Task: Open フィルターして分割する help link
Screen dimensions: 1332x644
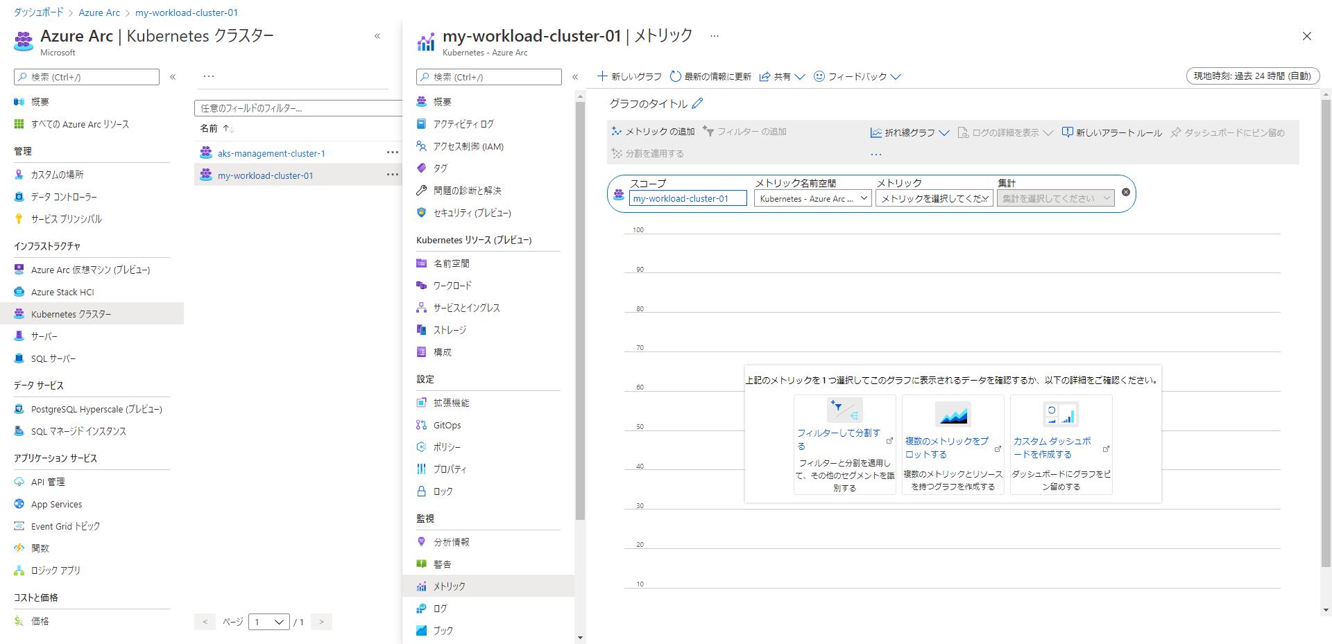Action: pyautogui.click(x=839, y=440)
